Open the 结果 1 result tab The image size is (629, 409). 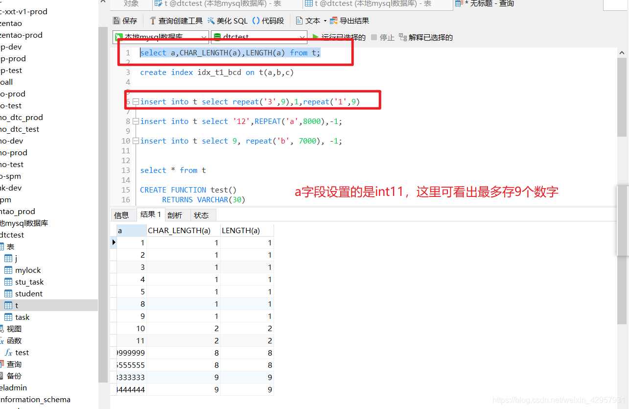150,214
